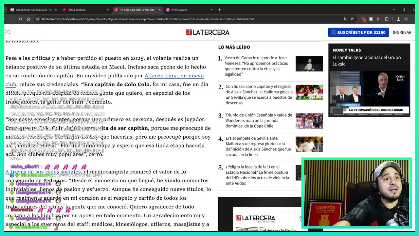This screenshot has height=236, width=419.
Task: Open Triunfo de Unión Española article
Action: click(259, 120)
